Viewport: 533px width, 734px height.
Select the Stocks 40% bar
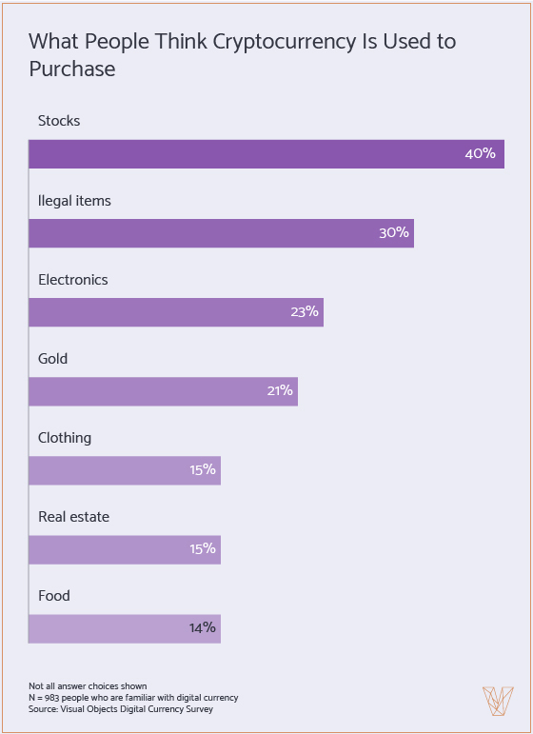click(266, 154)
